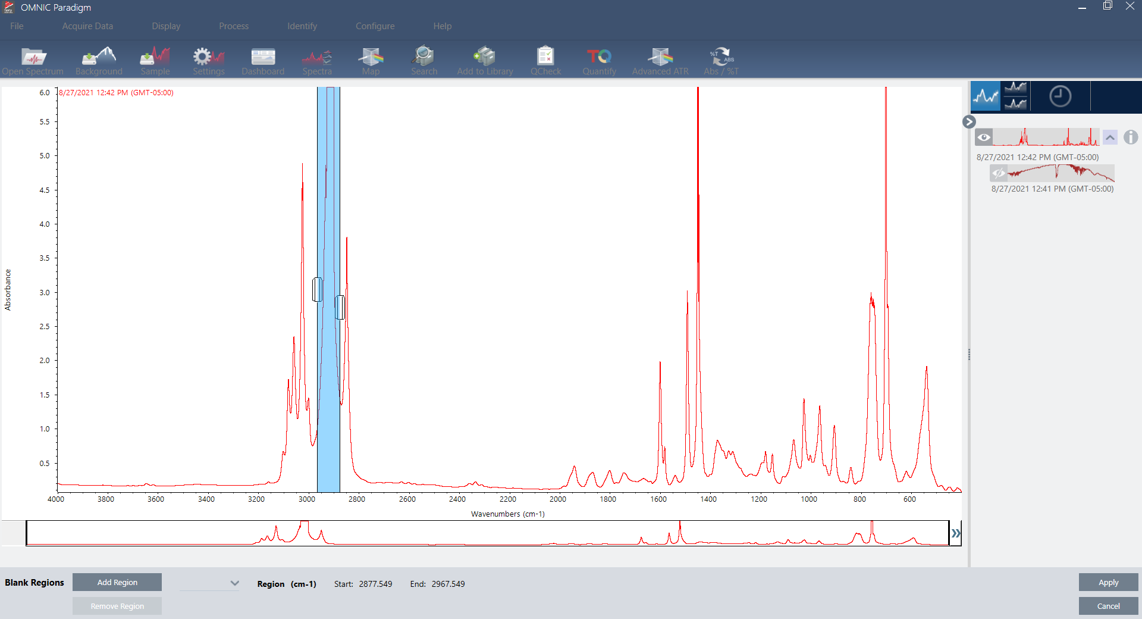This screenshot has height=619, width=1142.
Task: Click the Open Spectrum toolbar icon
Action: tap(33, 57)
